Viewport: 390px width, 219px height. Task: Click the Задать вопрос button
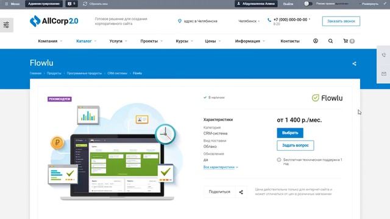point(295,145)
